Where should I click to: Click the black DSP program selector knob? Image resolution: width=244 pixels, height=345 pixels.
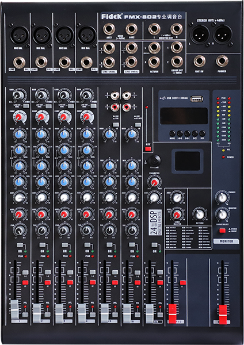click(154, 160)
